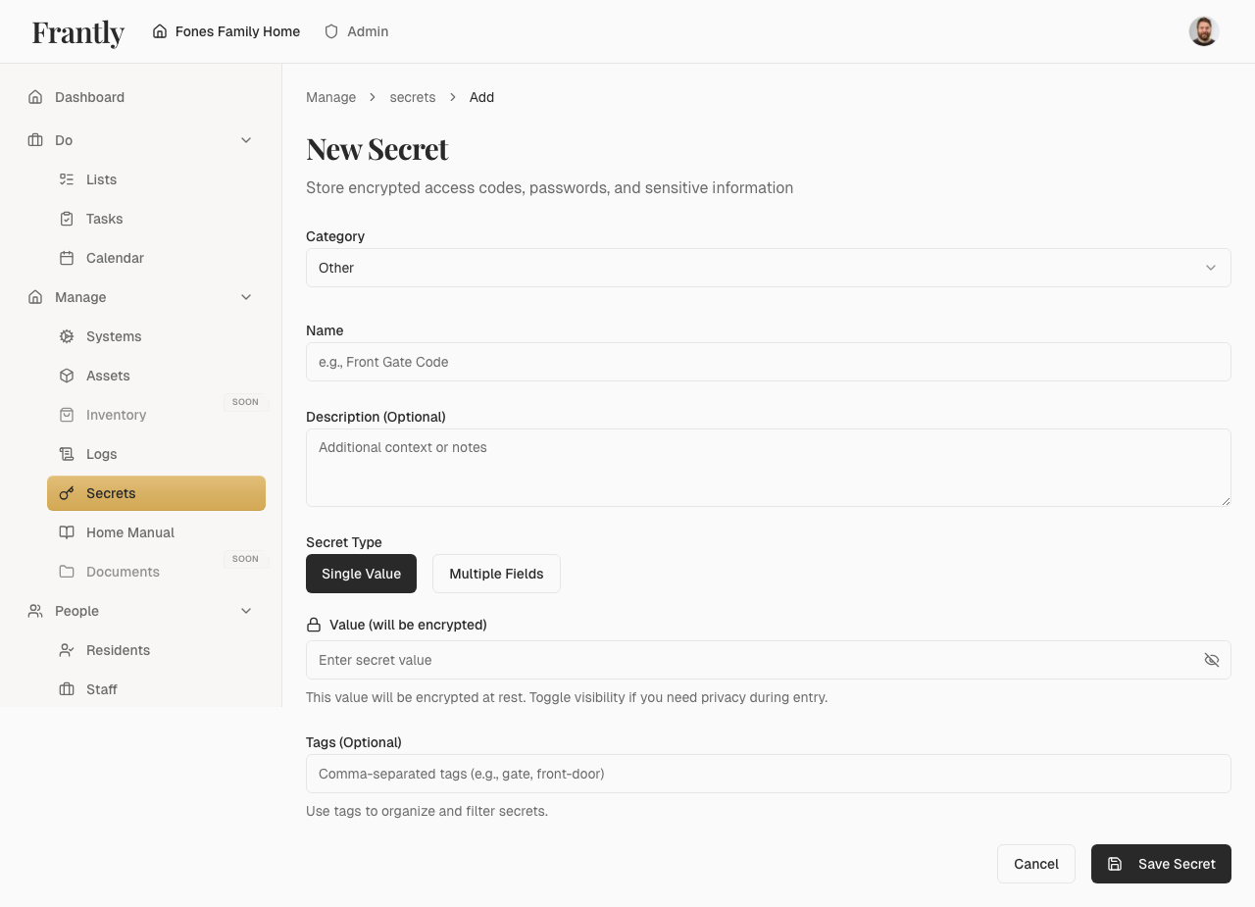Open Tasks via its clipboard icon
Image resolution: width=1255 pixels, height=907 pixels.
point(67,218)
